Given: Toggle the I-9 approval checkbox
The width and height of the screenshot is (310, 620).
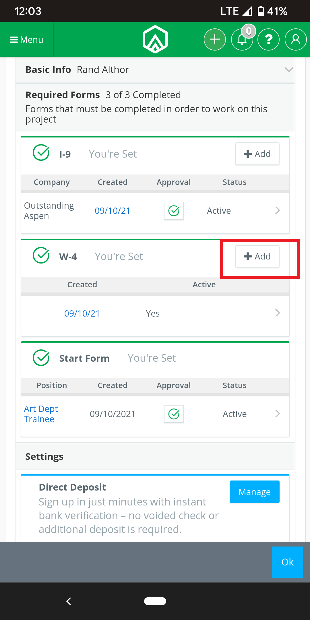Looking at the screenshot, I should point(174,211).
